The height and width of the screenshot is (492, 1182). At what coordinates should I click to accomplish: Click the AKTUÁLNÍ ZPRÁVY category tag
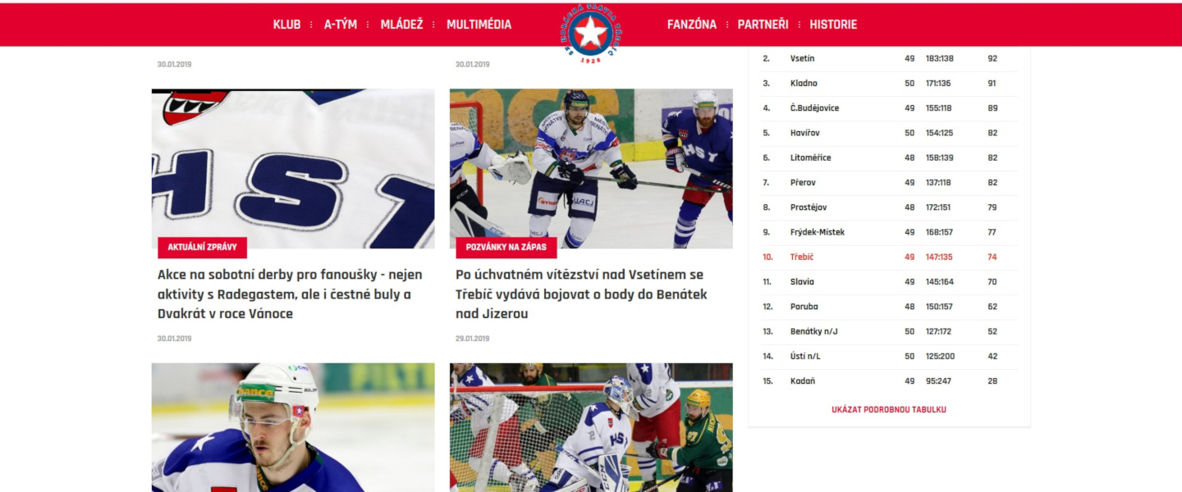(x=202, y=247)
